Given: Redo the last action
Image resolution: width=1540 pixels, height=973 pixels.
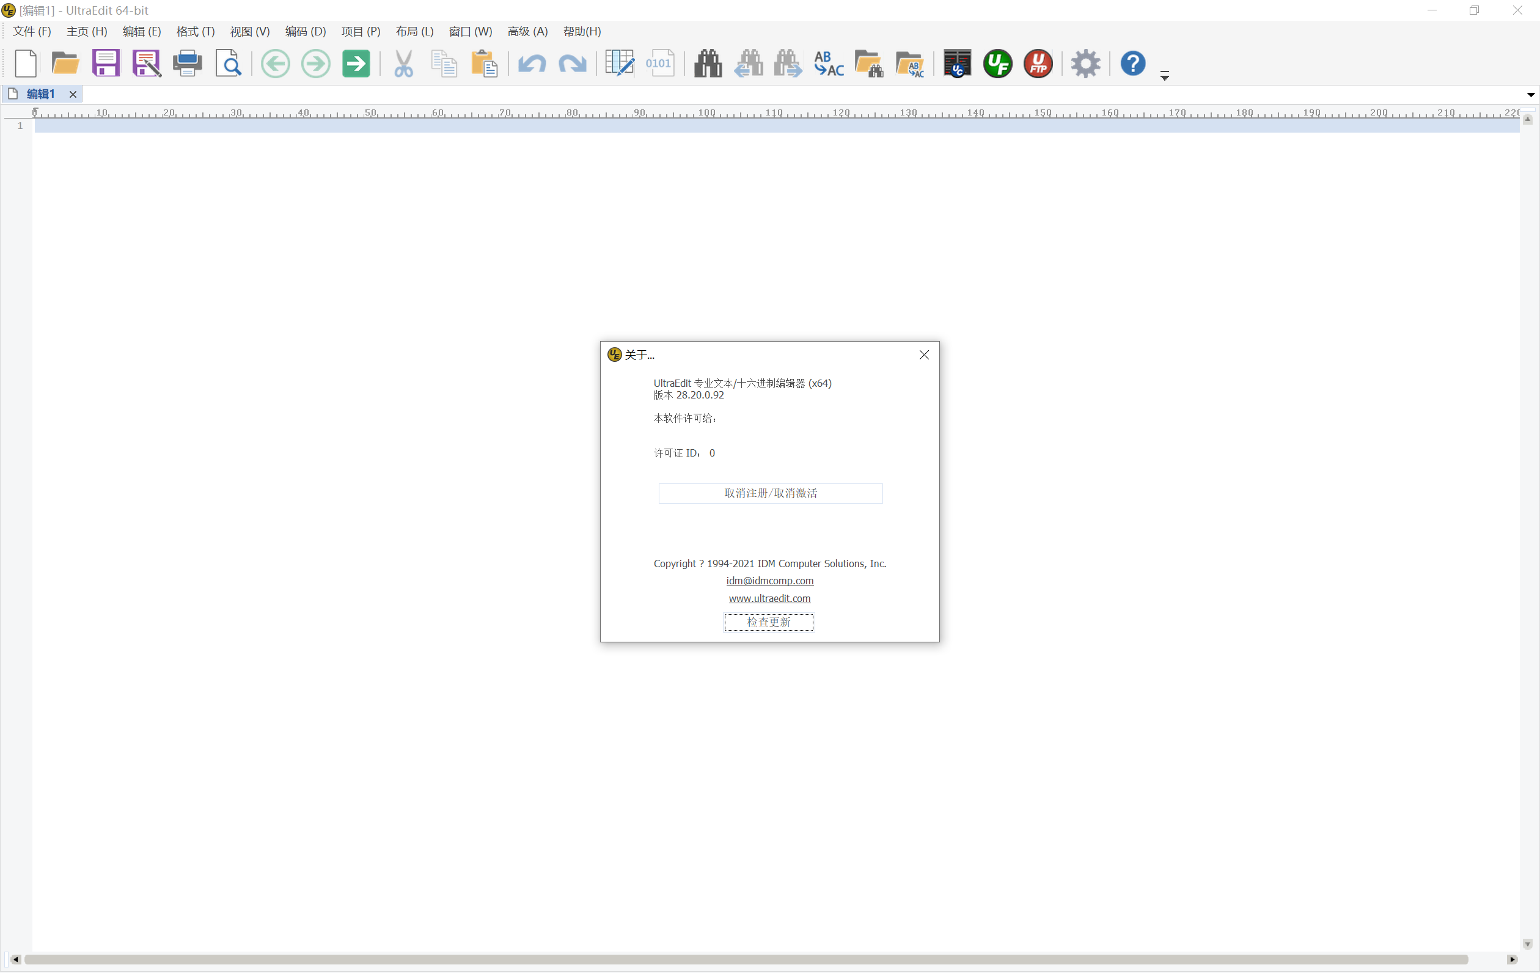Looking at the screenshot, I should [x=572, y=64].
